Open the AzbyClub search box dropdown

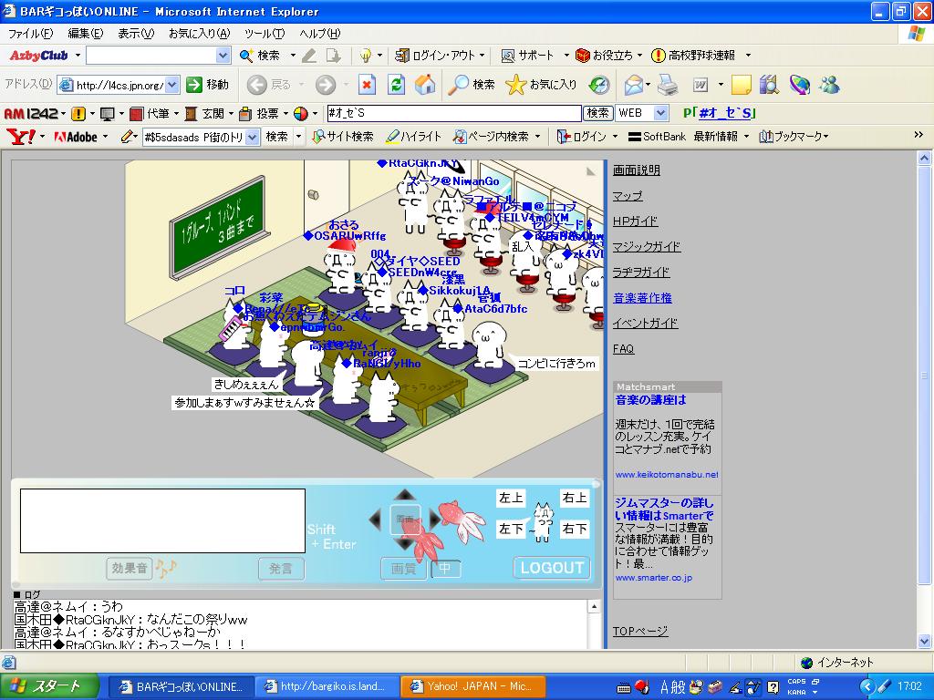[223, 56]
